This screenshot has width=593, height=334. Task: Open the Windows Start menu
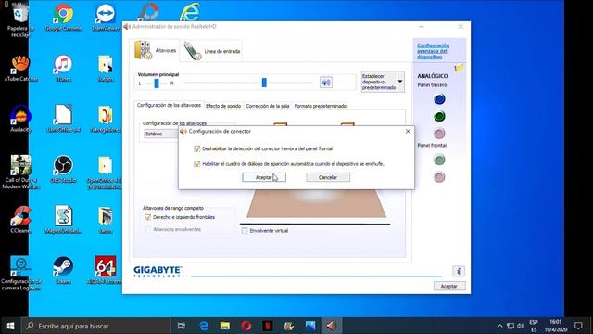[x=10, y=326]
